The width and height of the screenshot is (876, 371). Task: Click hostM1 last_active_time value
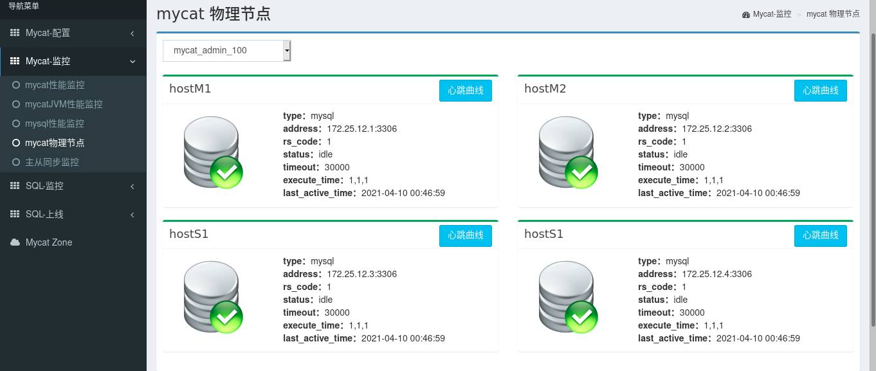[403, 193]
